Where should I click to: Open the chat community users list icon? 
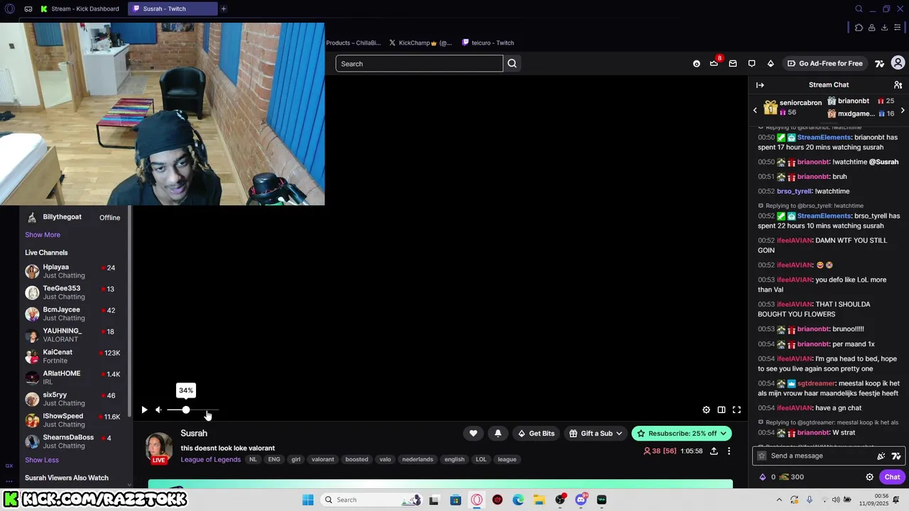click(898, 85)
